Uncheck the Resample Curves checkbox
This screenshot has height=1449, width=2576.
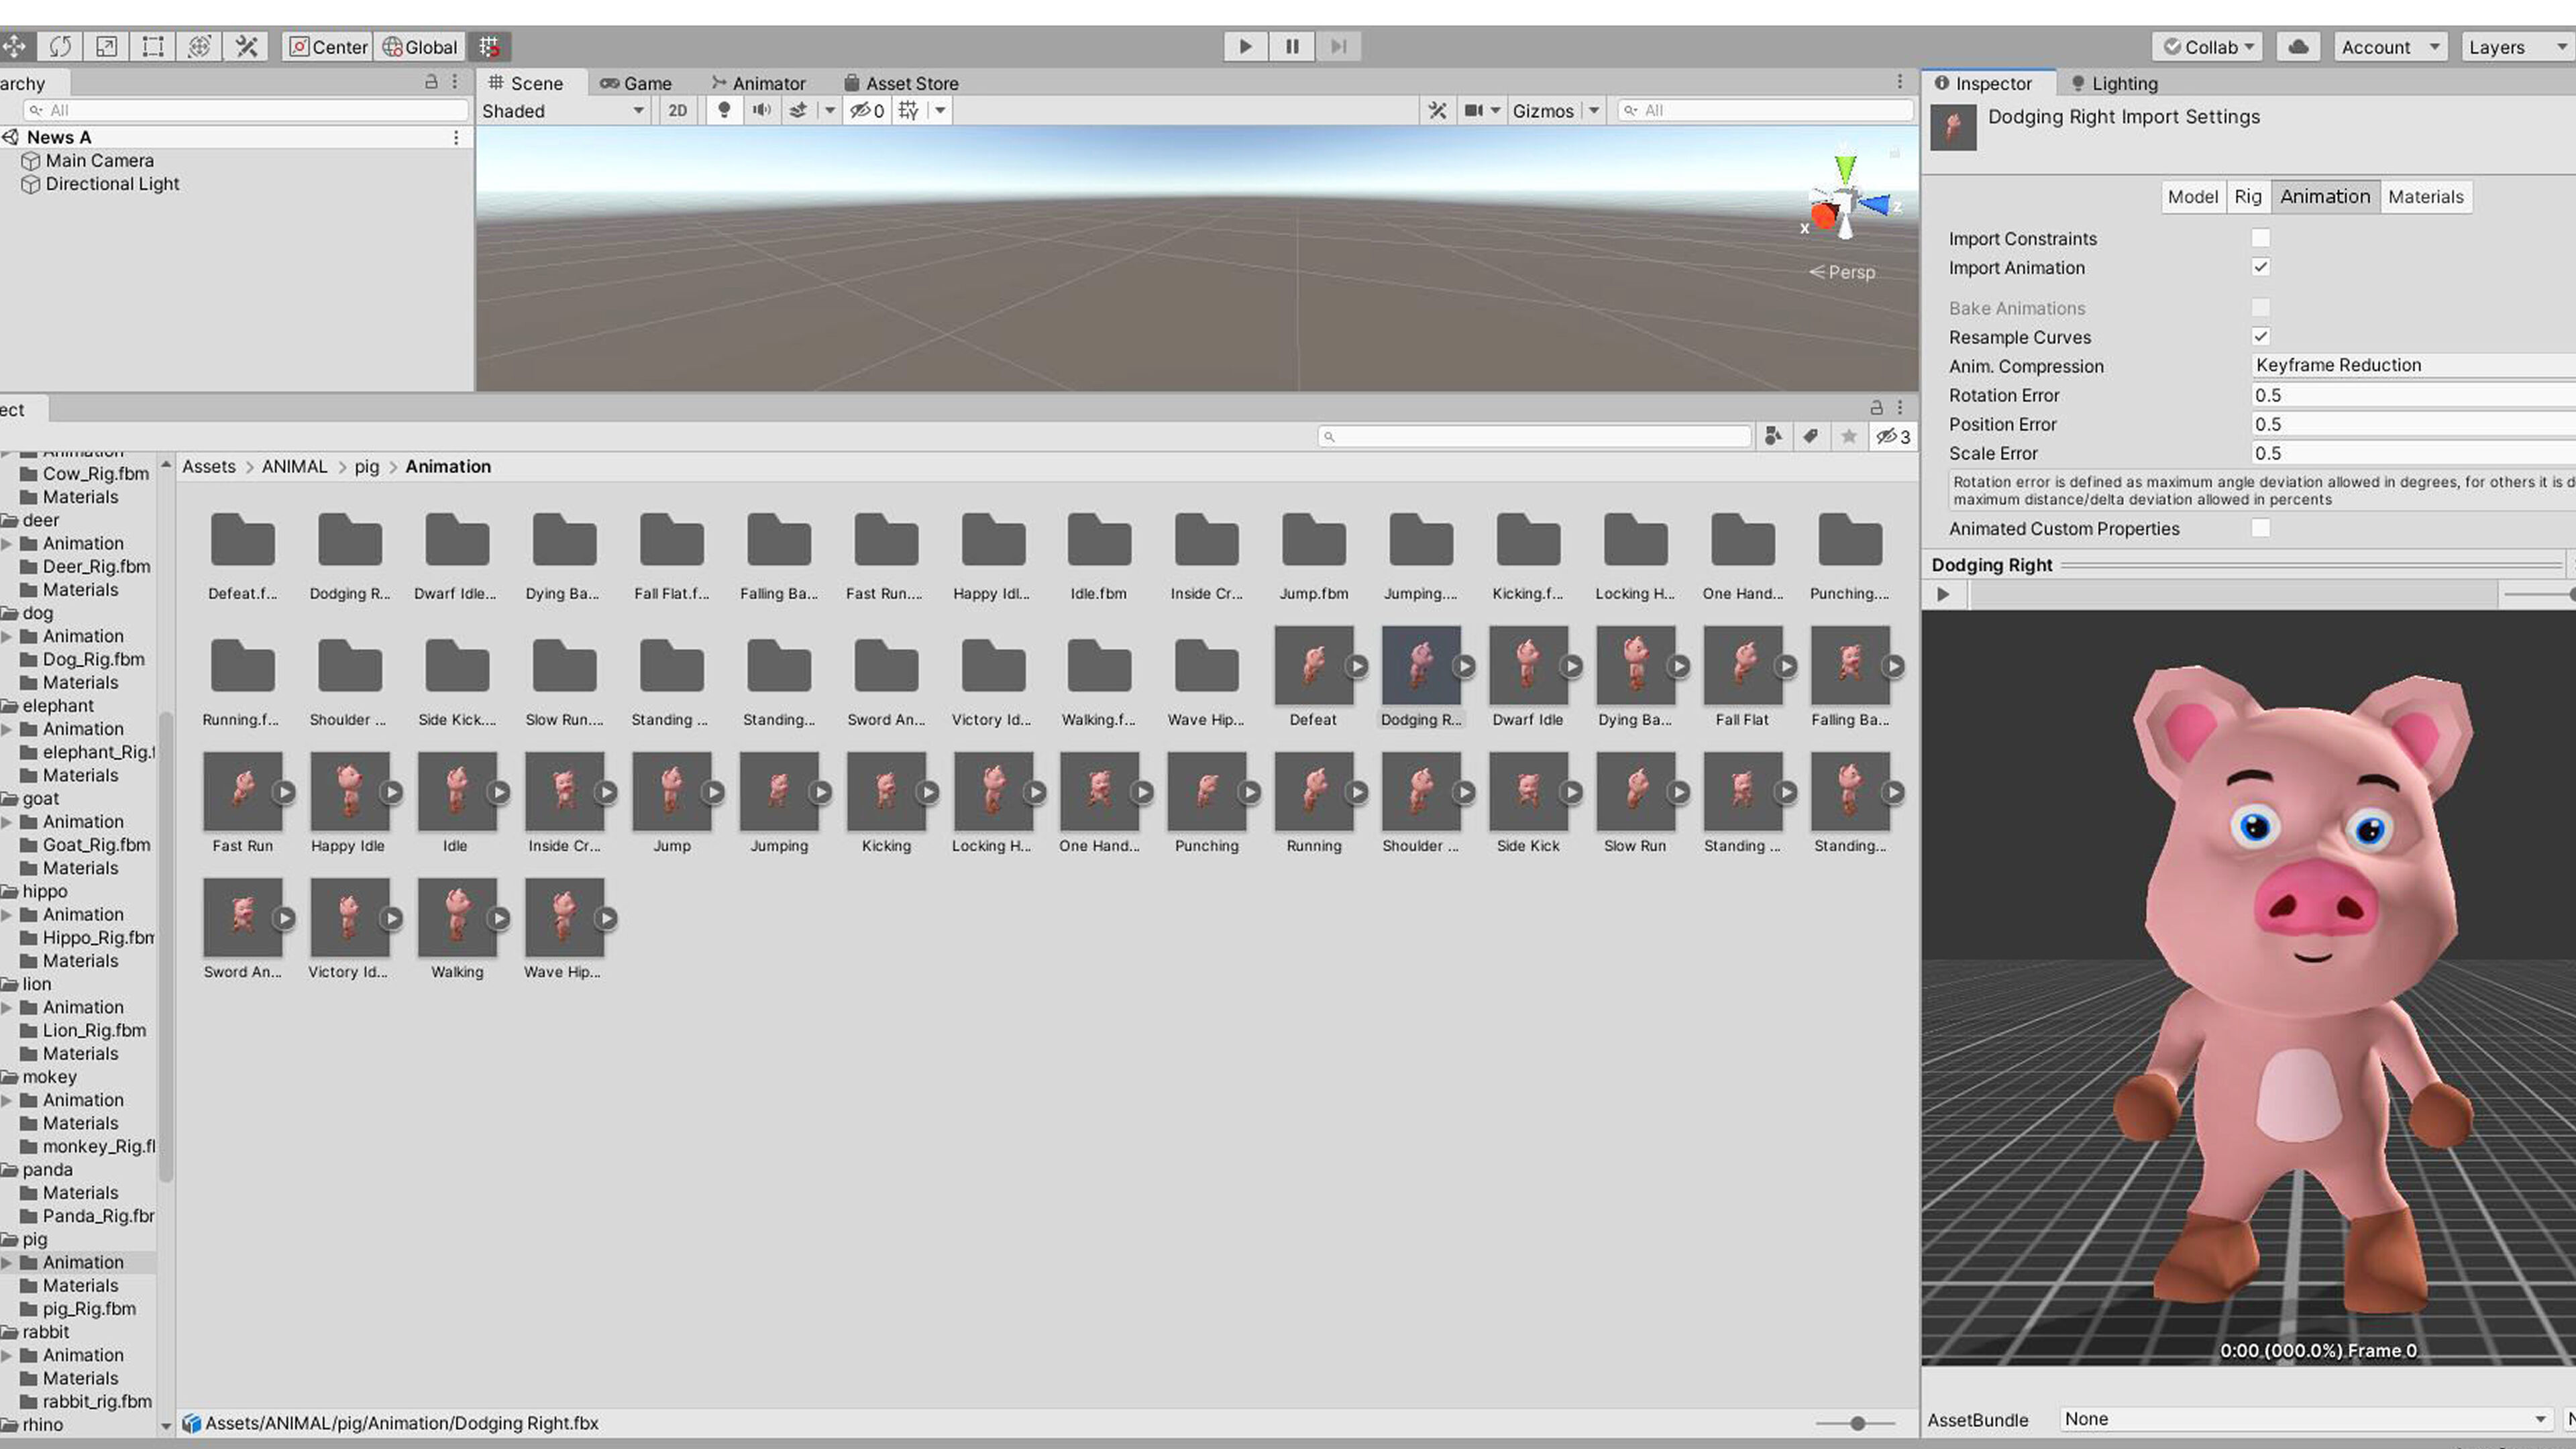(x=2260, y=337)
